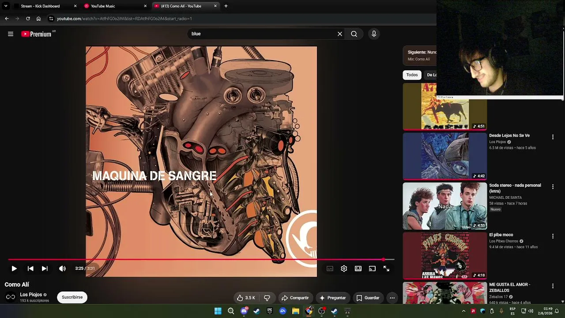Toggle subtitles in the video player
The width and height of the screenshot is (565, 318).
point(330,269)
